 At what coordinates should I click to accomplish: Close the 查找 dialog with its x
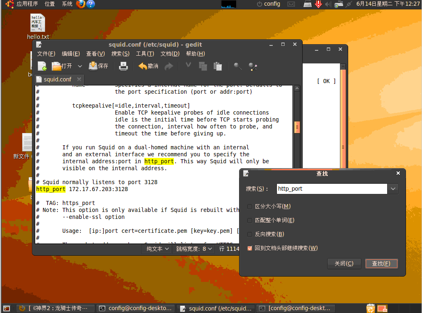pyautogui.click(x=398, y=173)
